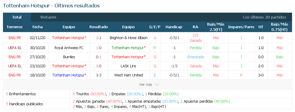
Task: Open Tottenham Hotspur link in 18/10/20 row
Action: click(x=69, y=75)
